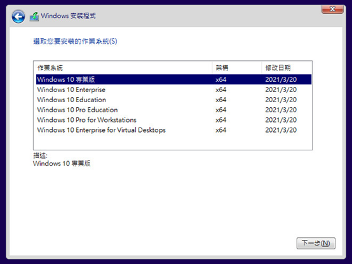The width and height of the screenshot is (352, 264).
Task: Click x64 architecture in Enterprise row
Action: click(x=221, y=89)
